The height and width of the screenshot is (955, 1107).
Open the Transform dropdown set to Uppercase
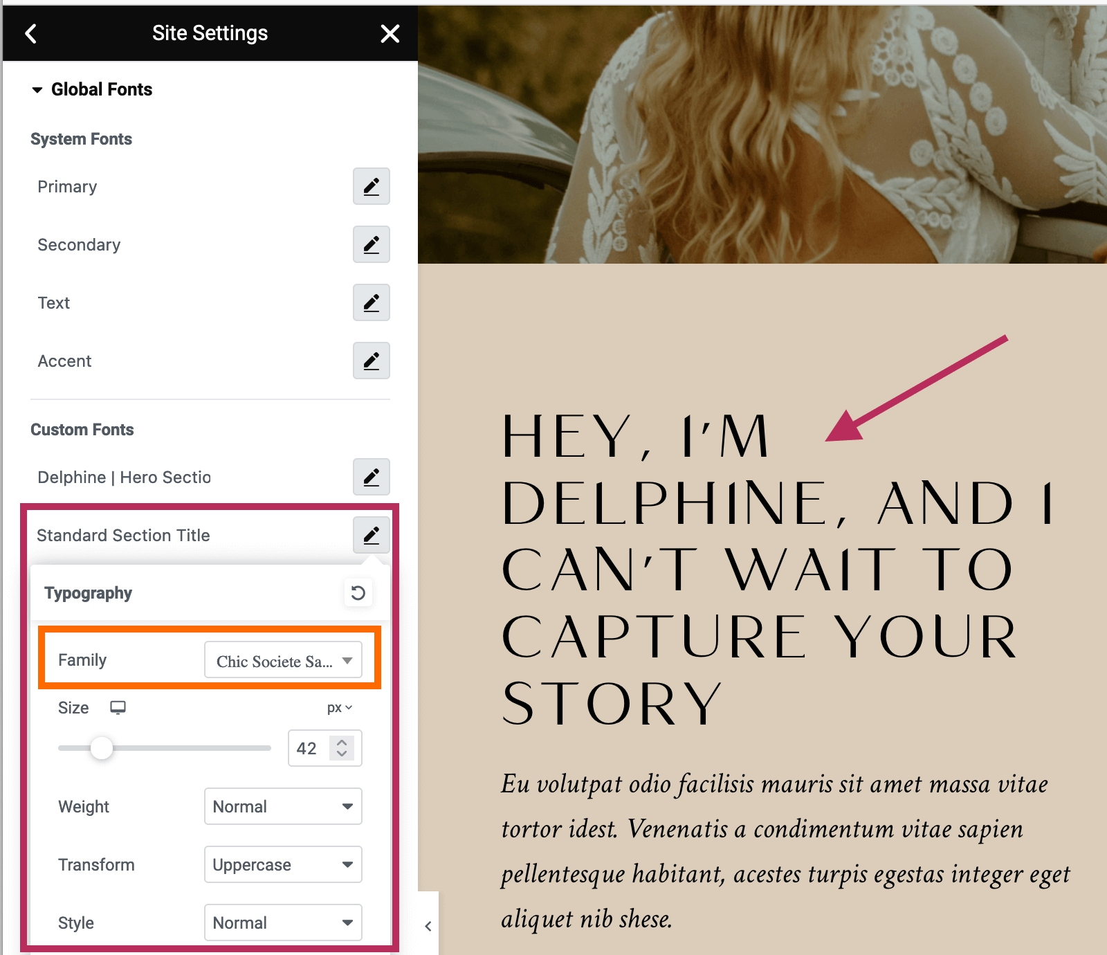pos(282,864)
